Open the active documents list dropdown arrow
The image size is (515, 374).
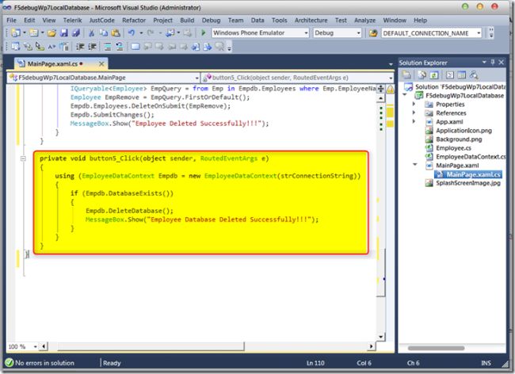point(391,64)
